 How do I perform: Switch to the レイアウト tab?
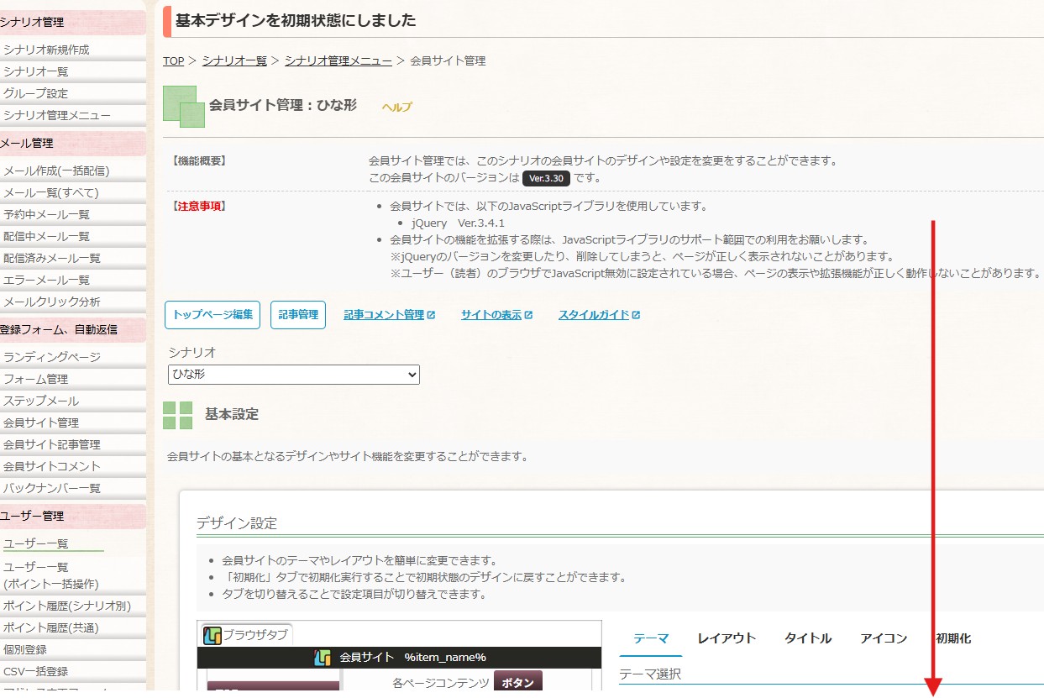[x=727, y=638]
